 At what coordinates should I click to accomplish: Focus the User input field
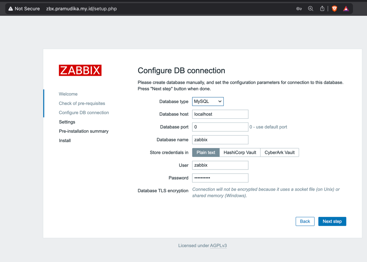click(220, 165)
